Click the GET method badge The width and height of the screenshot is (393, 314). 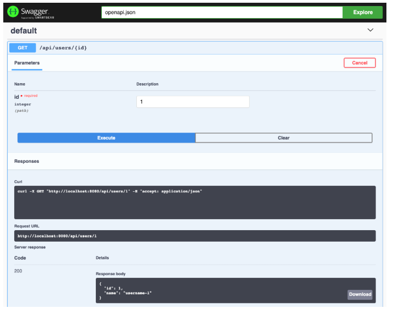tap(22, 48)
